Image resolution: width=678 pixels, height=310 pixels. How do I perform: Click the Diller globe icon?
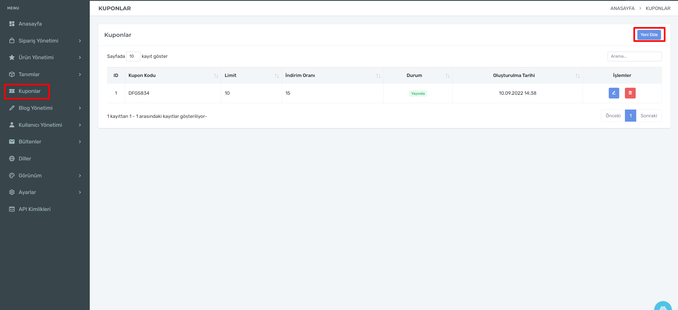point(12,158)
